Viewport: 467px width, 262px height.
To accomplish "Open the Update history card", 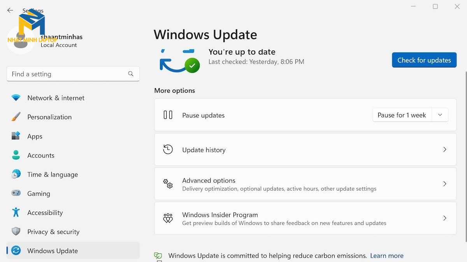I will click(305, 149).
